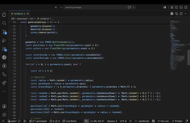Click the vertical editor scrollbar thumb
Screen dimensions: 190x123
tap(189, 57)
